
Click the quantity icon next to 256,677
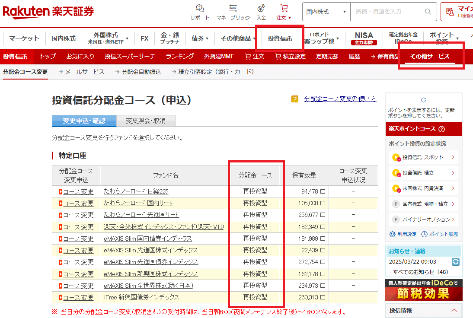pyautogui.click(x=323, y=215)
